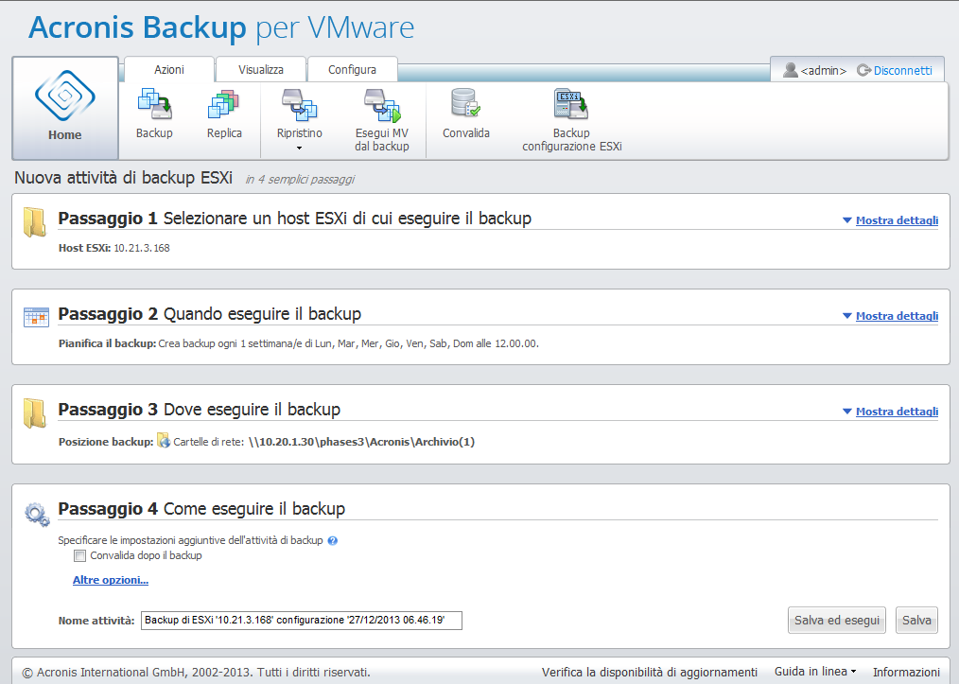Switch to the Configura tab

click(352, 70)
